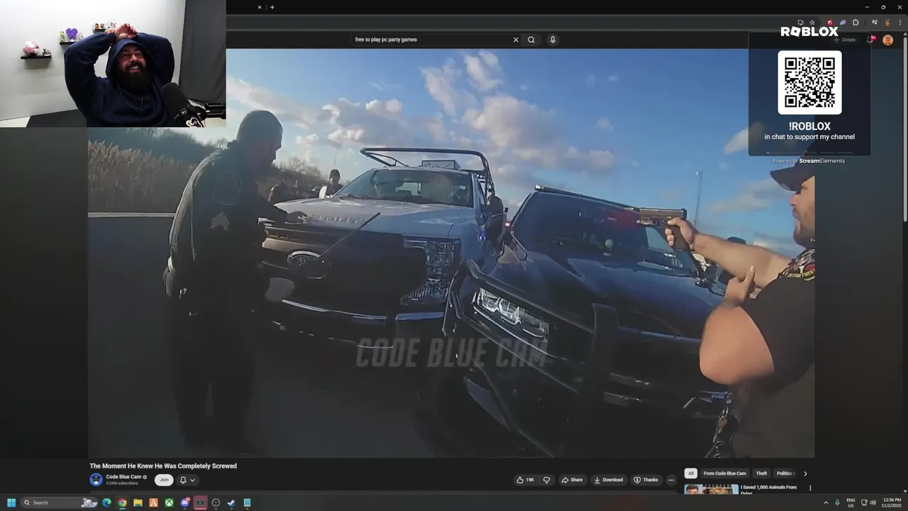Start voice search with the microphone icon
This screenshot has height=511, width=908.
click(553, 40)
